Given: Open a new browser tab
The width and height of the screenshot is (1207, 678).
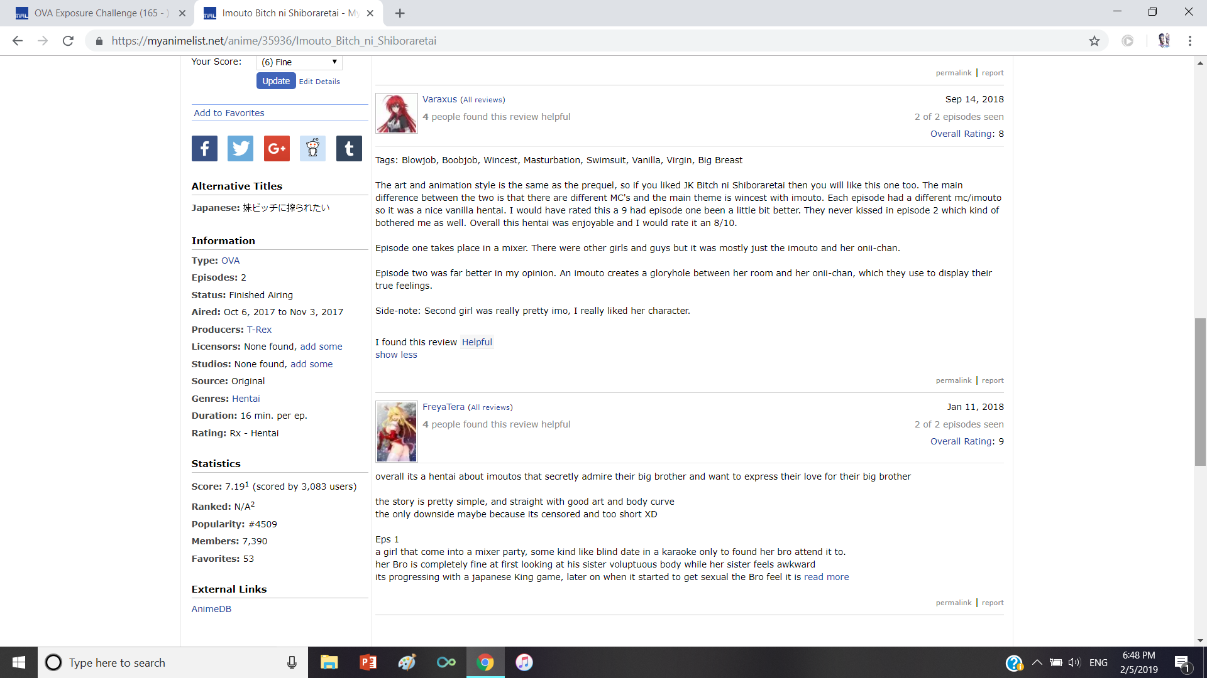Looking at the screenshot, I should [x=400, y=13].
